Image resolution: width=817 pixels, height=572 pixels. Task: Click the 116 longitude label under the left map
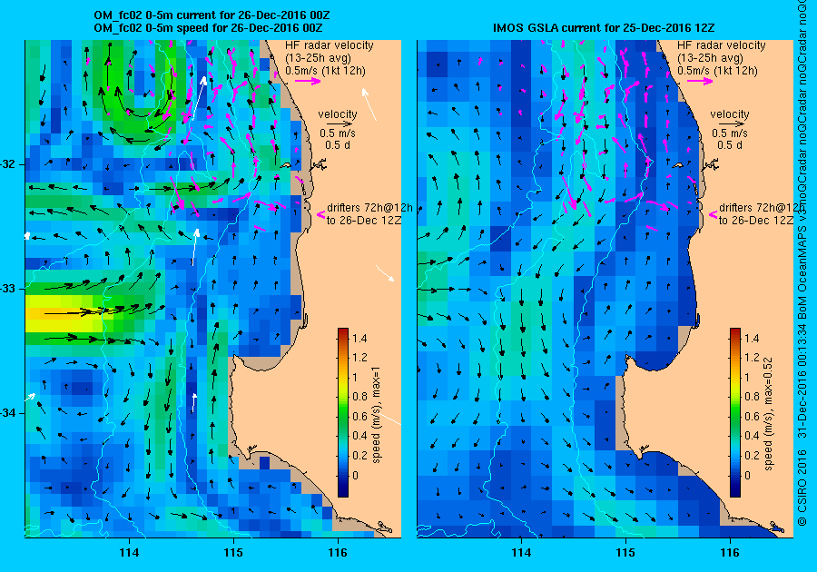[338, 553]
